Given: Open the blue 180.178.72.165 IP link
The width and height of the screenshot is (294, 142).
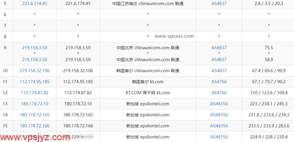Looking at the screenshot, I should point(35,115).
